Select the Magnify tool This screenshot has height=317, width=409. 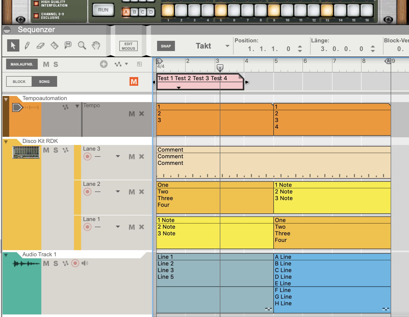[82, 45]
